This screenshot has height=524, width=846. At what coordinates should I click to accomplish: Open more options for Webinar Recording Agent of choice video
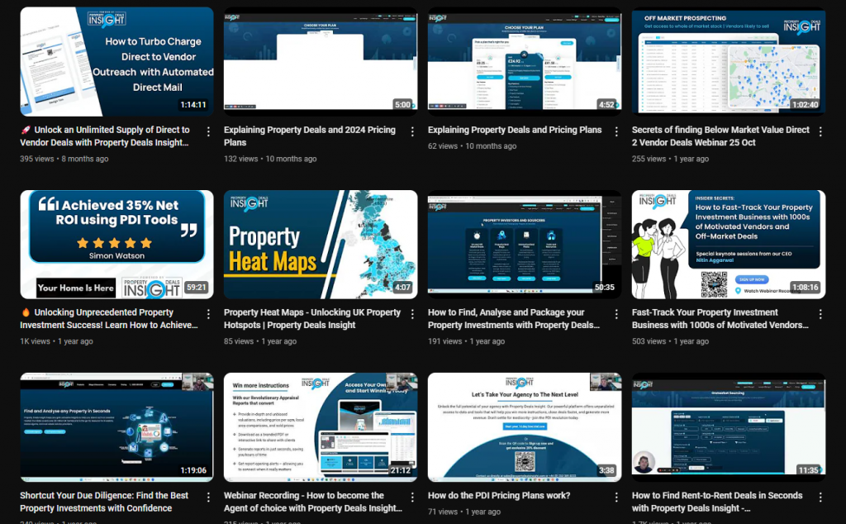pos(412,497)
